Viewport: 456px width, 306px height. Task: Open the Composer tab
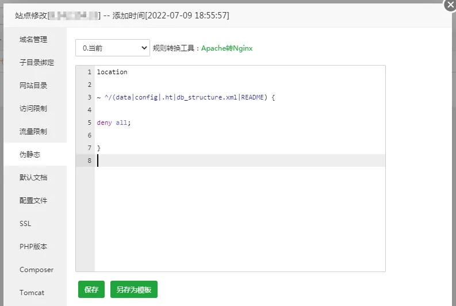coord(36,270)
